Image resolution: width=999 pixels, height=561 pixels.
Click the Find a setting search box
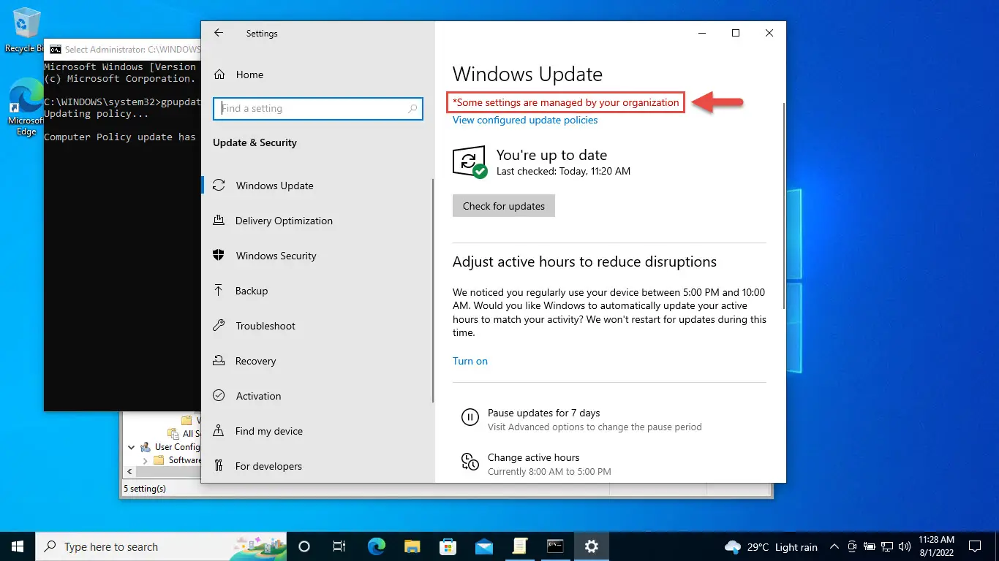coord(318,108)
